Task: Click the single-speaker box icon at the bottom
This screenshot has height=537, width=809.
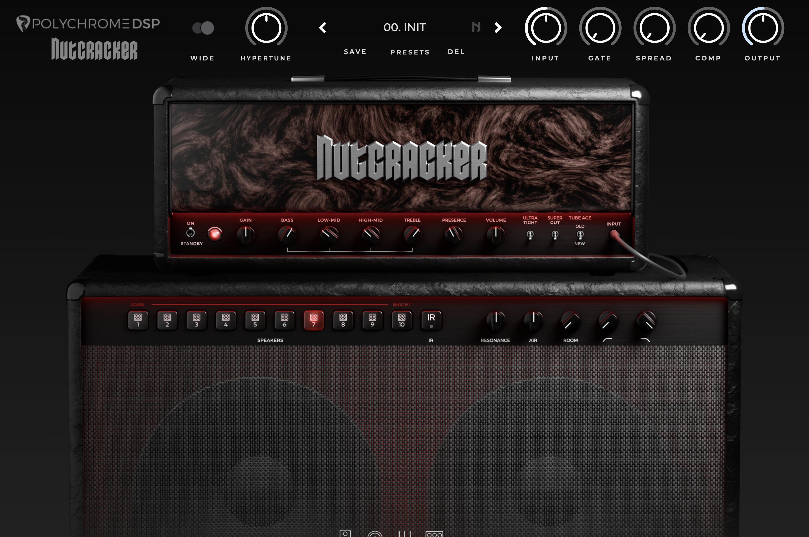Action: click(345, 534)
